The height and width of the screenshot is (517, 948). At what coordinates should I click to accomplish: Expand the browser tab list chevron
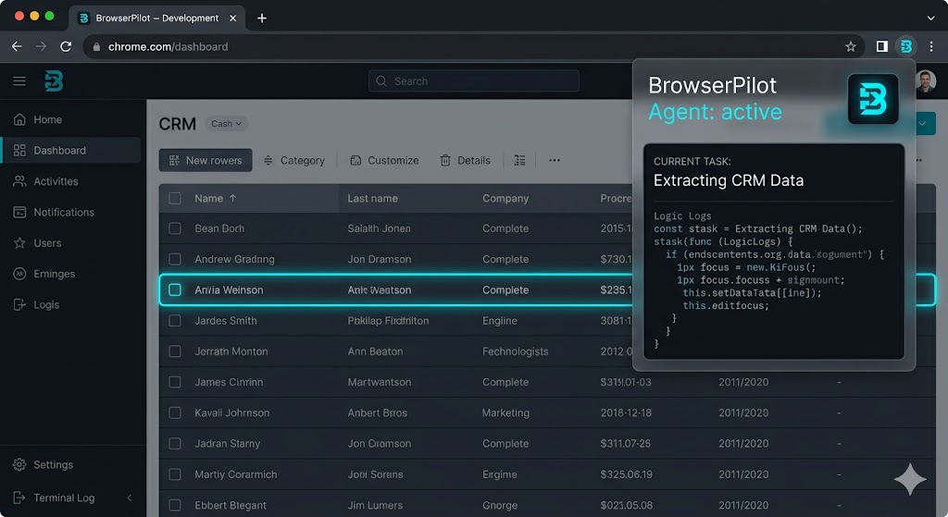pos(931,18)
